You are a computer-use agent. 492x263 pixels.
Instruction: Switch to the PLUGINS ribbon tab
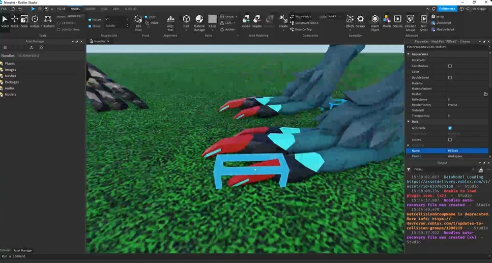pyautogui.click(x=131, y=9)
